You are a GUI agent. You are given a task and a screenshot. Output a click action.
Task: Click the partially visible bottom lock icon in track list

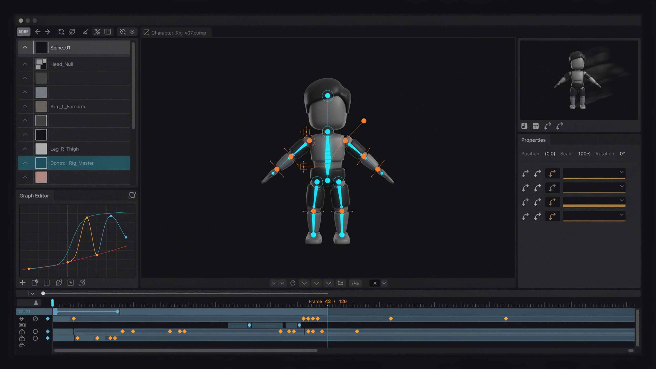point(22,345)
